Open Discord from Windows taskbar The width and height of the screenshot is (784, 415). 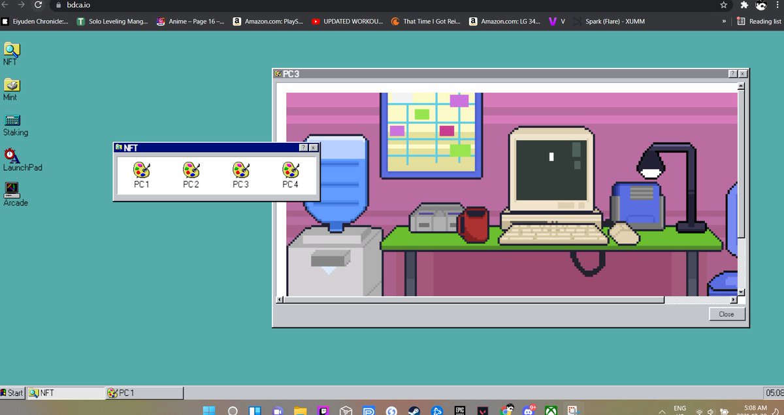pyautogui.click(x=528, y=410)
